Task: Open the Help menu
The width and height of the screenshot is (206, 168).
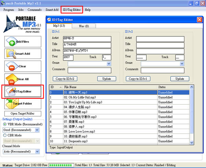Action: pos(88,10)
